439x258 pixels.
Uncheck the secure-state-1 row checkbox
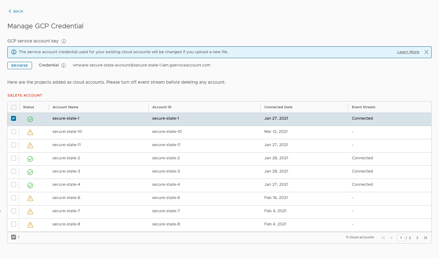[x=13, y=118]
